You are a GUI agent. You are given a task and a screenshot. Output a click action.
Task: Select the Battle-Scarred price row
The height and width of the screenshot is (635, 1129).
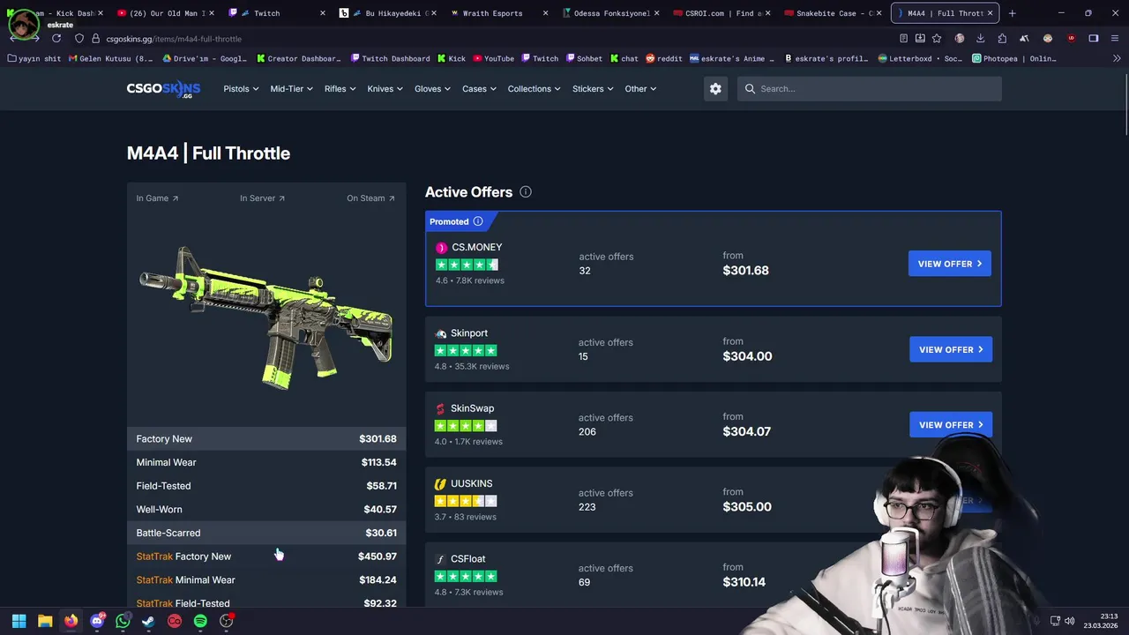266,533
